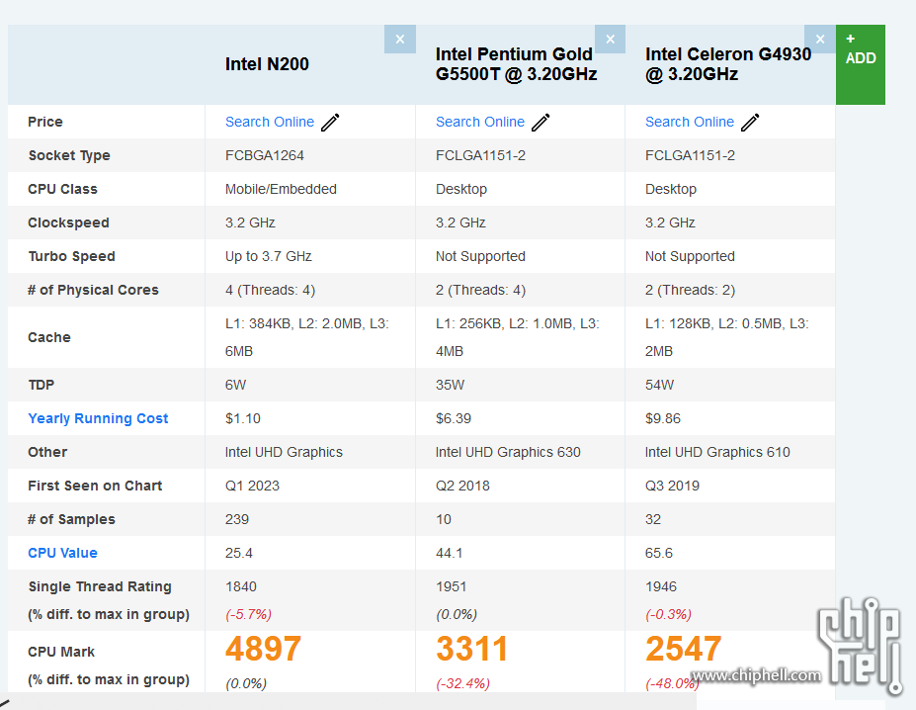Select the 54W TDP value

[659, 385]
